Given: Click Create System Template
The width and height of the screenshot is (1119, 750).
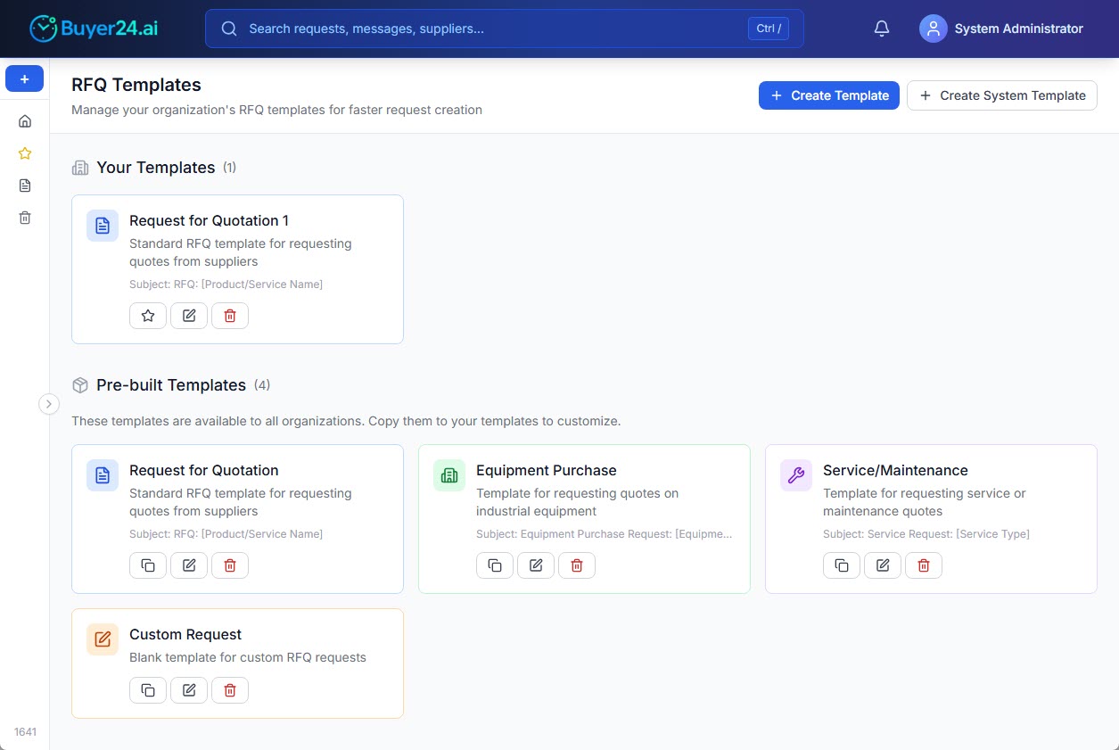Looking at the screenshot, I should coord(1001,95).
